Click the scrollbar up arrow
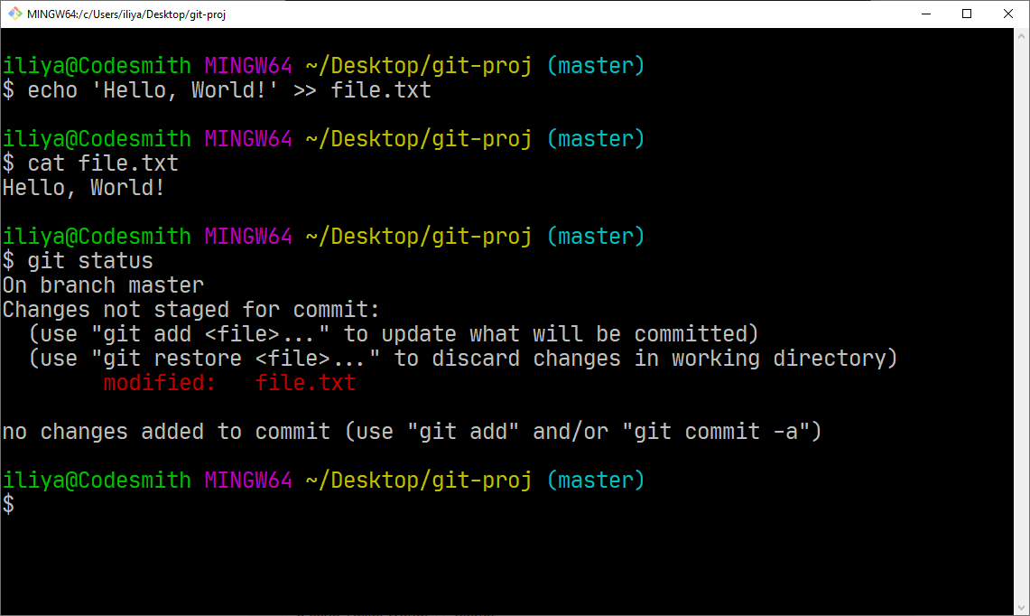 click(1022, 36)
